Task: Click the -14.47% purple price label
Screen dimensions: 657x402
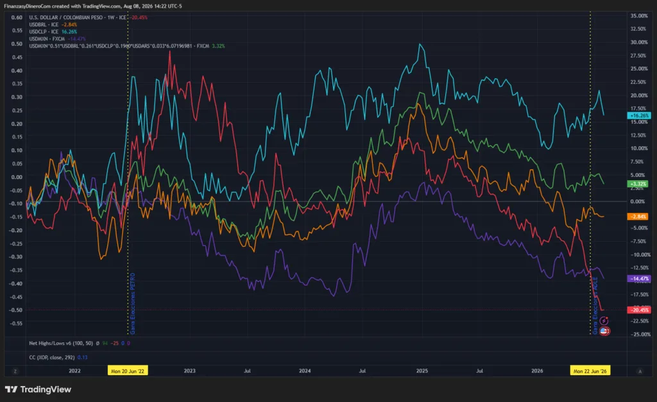Action: click(x=639, y=278)
